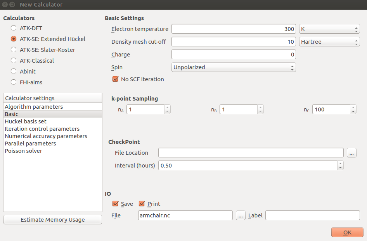Increase nC k-point value with up arrow
Screen dimensions: 367x241
pos(353,107)
